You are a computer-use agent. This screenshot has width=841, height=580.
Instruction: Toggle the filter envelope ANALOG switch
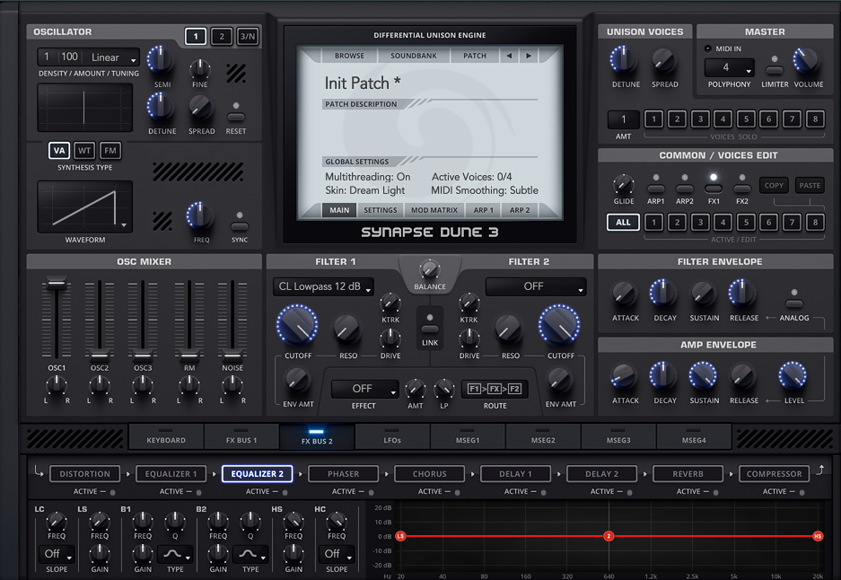pos(793,303)
